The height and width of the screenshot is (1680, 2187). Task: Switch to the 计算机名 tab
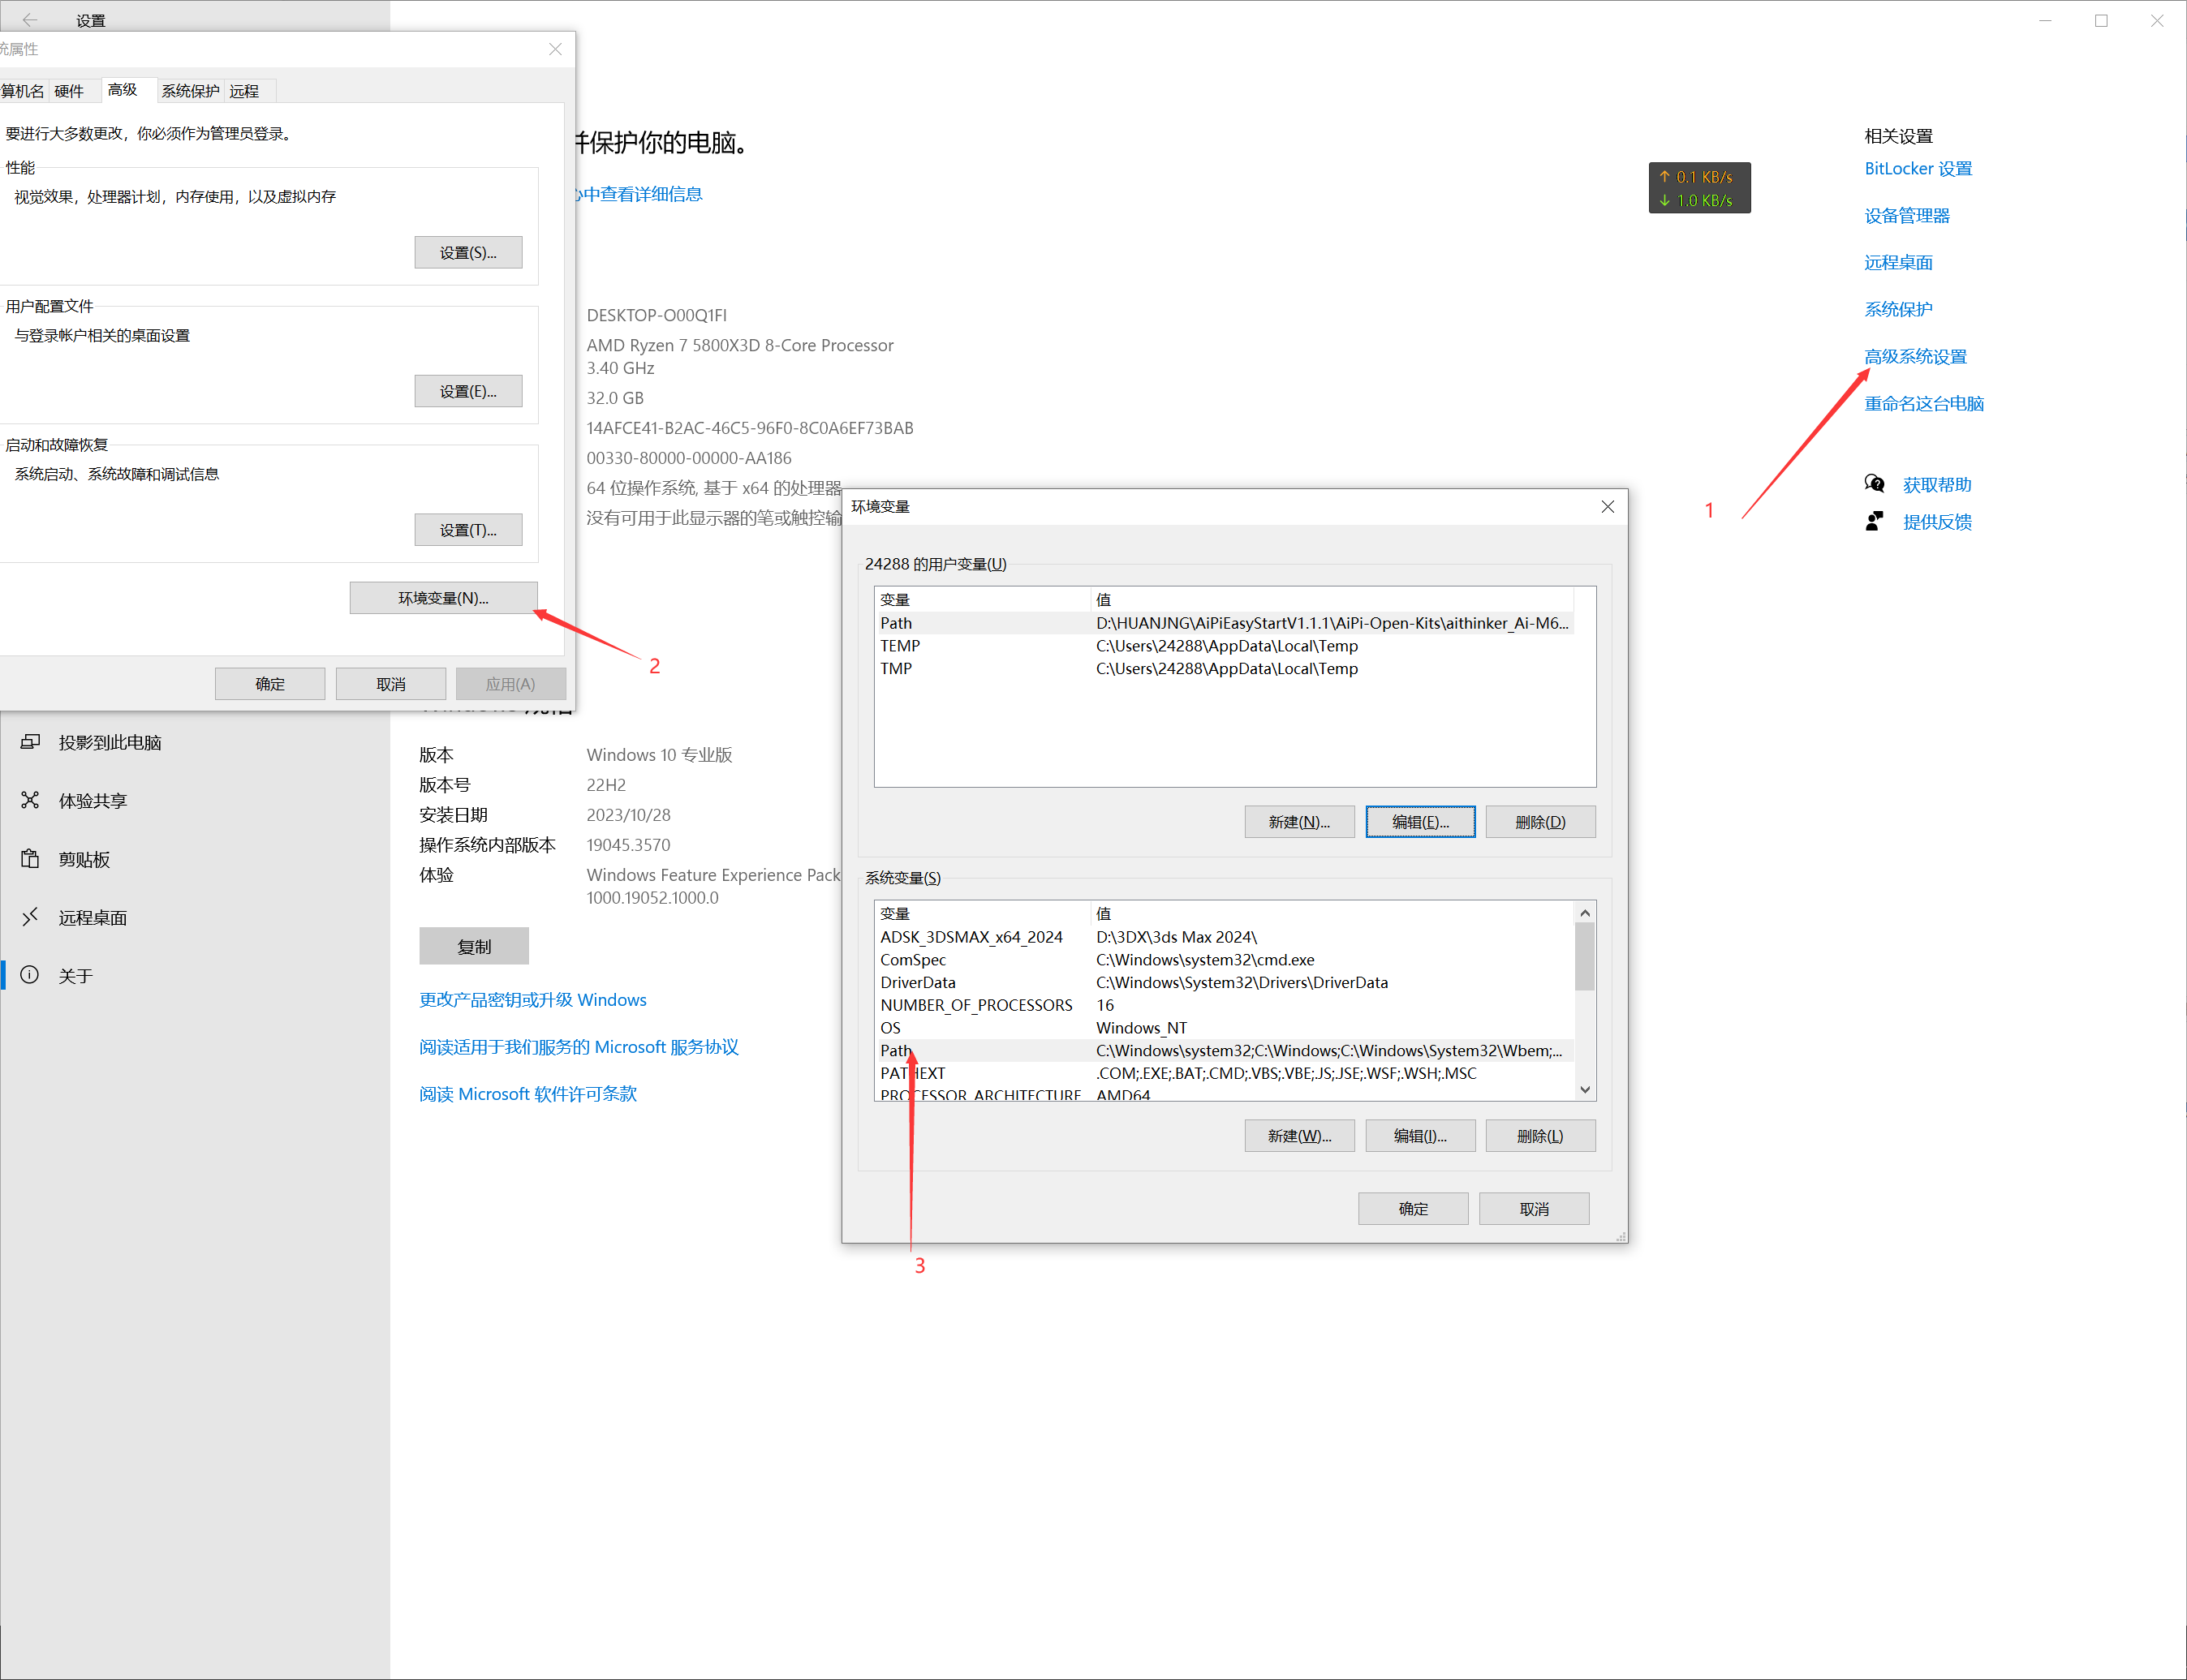pos(22,91)
